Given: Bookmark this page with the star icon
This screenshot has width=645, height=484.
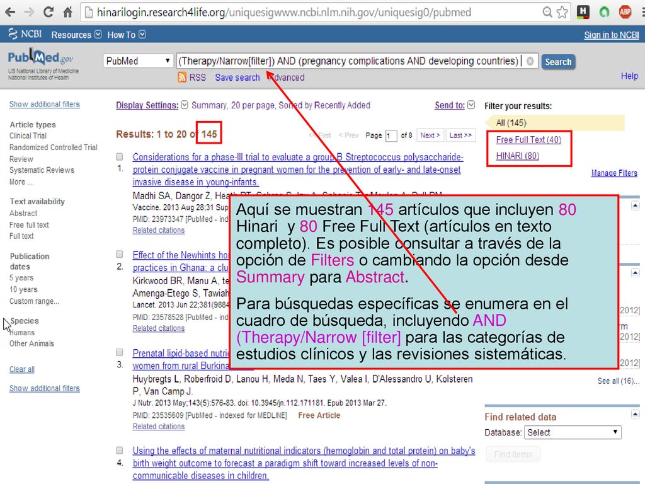Looking at the screenshot, I should (x=562, y=13).
